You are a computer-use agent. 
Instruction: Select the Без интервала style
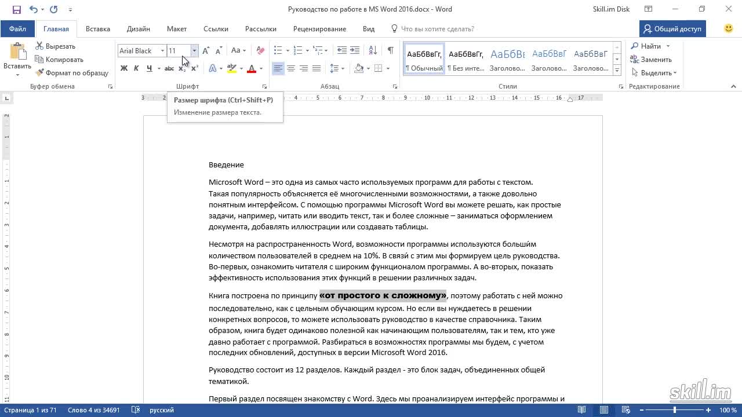tap(466, 58)
